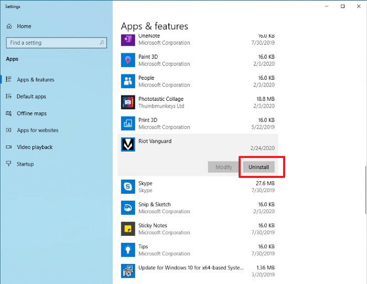Click the Phototastic Collage icon
The image size is (367, 284).
click(128, 102)
